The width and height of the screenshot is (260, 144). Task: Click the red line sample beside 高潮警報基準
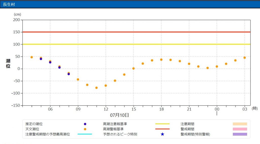(x=162, y=129)
